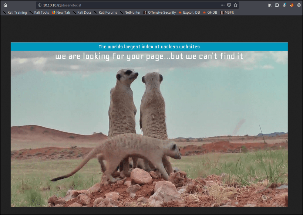This screenshot has width=303, height=215.
Task: Open the New Tab bookmark
Action: pos(61,12)
